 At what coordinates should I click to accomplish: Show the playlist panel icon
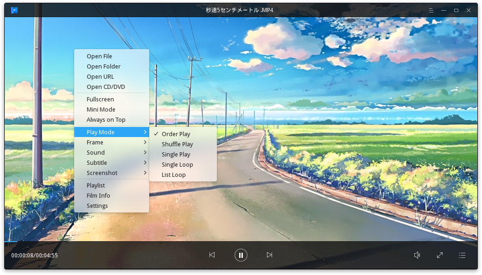tap(462, 255)
